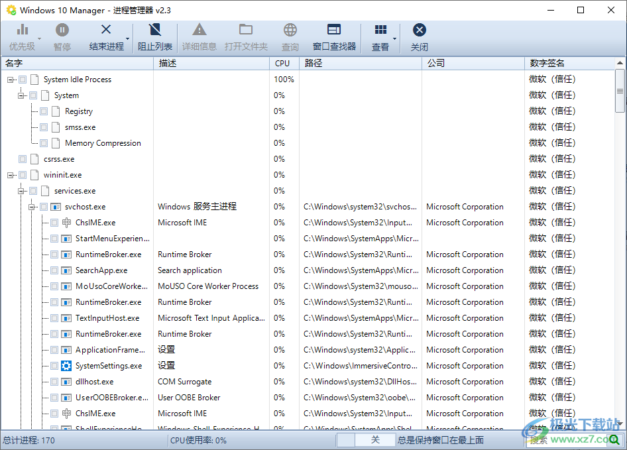Image resolution: width=627 pixels, height=450 pixels.
Task: Click the details warning icon
Action: (x=199, y=30)
